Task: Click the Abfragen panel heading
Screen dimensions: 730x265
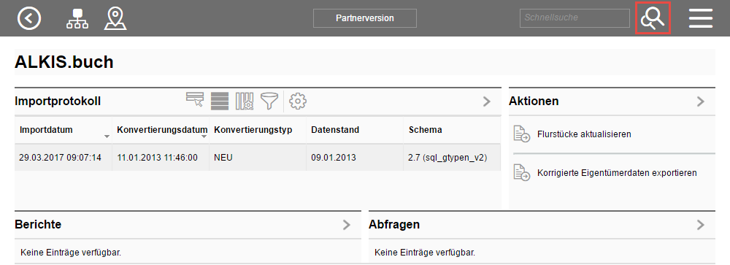Action: click(394, 224)
